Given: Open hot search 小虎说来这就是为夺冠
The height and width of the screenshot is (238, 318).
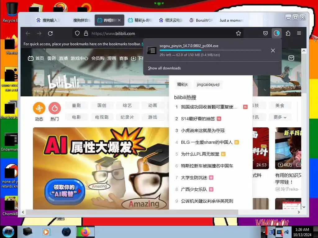Looking at the screenshot, I should [202, 130].
